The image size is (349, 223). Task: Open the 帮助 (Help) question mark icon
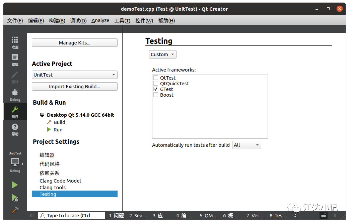tap(15, 127)
